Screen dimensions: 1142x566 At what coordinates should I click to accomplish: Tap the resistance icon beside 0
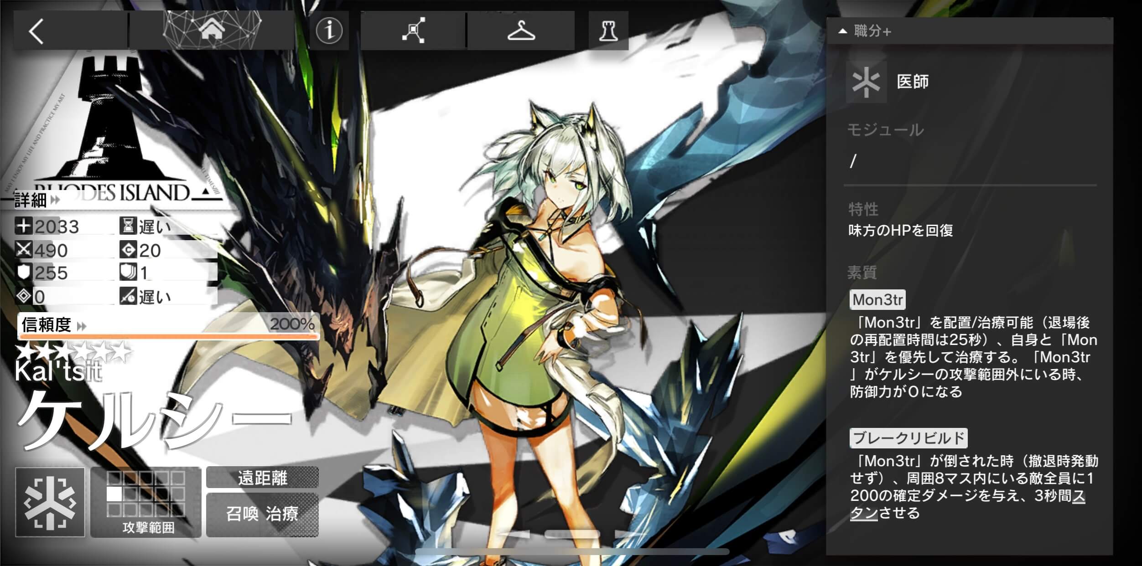[x=23, y=296]
